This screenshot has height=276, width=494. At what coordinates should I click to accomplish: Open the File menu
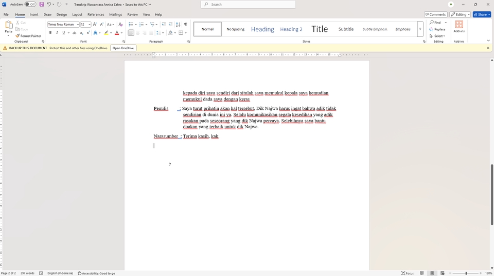click(x=6, y=14)
